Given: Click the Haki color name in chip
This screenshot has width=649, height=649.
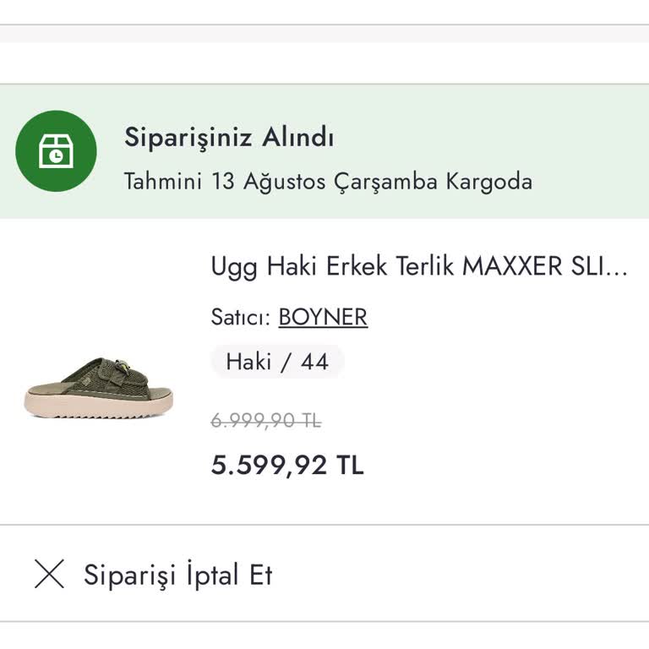Looking at the screenshot, I should 248,362.
